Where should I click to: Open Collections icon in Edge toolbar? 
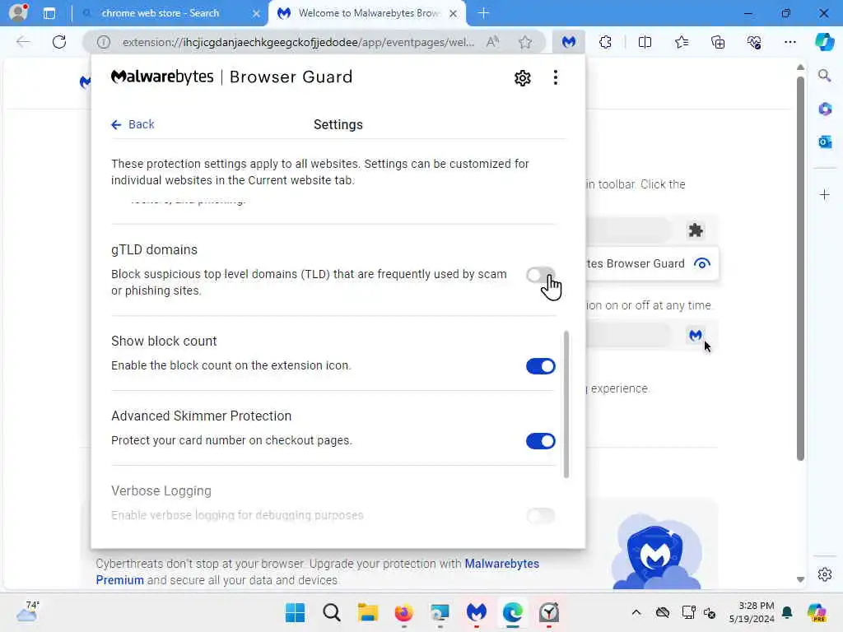pos(718,42)
